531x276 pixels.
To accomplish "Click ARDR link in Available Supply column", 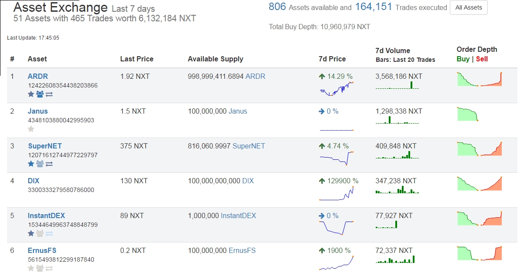I will coord(255,76).
